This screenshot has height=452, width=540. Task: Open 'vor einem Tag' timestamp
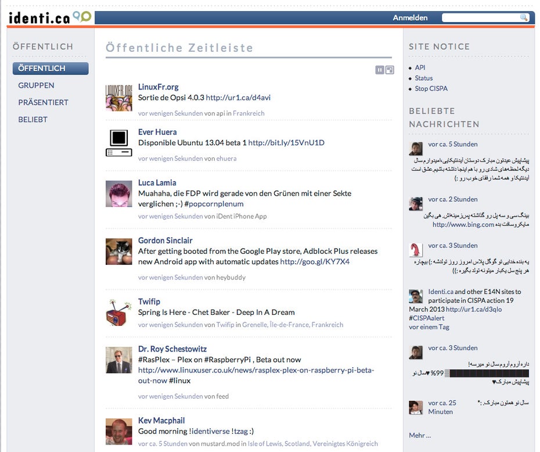click(x=429, y=327)
